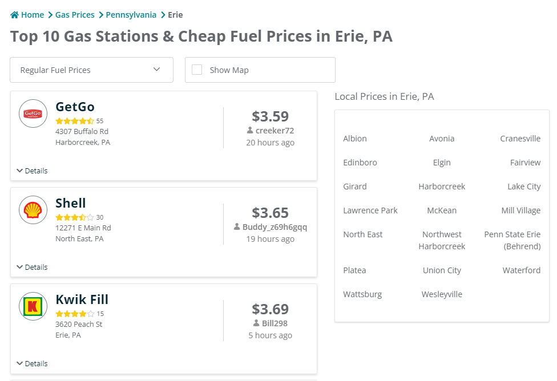Click the Shell station logo
Screen dimensions: 557x381
tap(33, 210)
